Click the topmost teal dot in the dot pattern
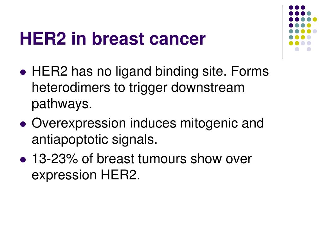The height and width of the screenshot is (243, 324). (x=309, y=13)
